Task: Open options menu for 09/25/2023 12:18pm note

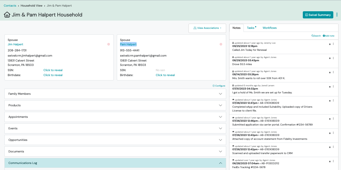Action: (333, 44)
